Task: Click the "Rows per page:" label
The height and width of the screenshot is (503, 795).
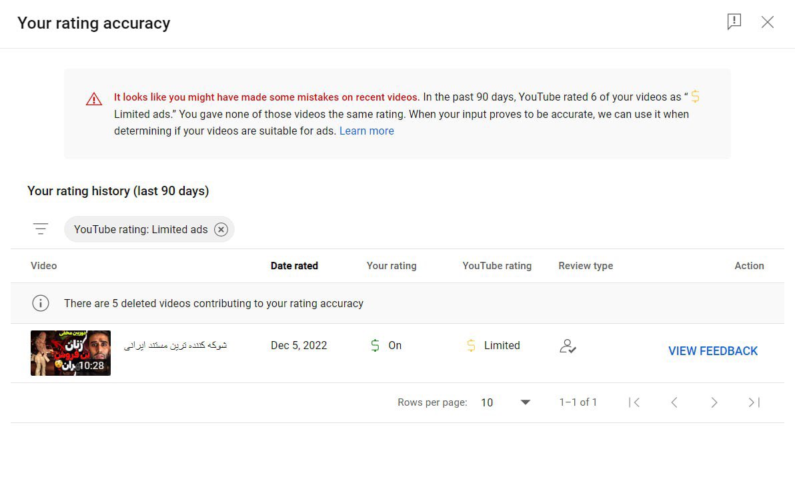Action: [x=432, y=402]
